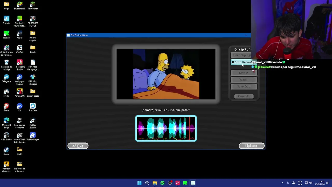The height and width of the screenshot is (187, 332).
Task: Select the EA SPORTS FC 26 icon
Action: [33, 21]
